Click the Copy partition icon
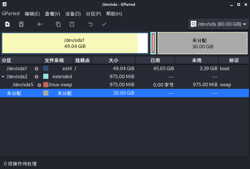The height and width of the screenshot is (169, 250). (x=58, y=24)
